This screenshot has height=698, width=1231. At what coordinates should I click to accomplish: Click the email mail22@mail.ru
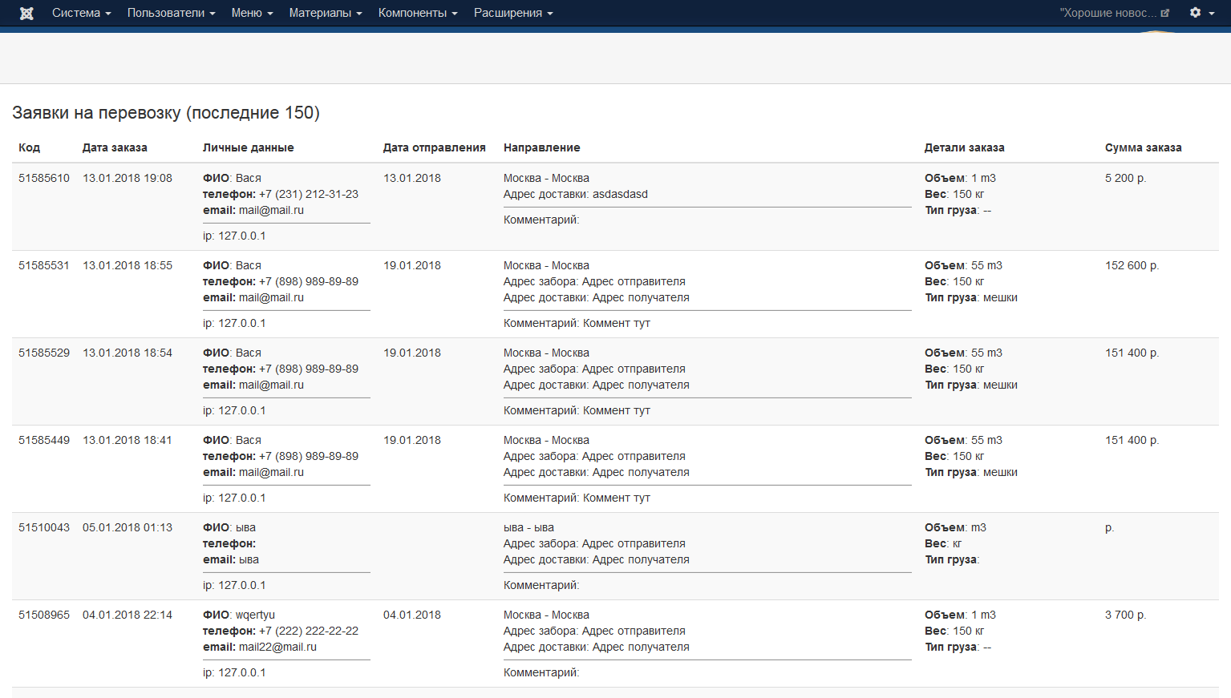(x=277, y=647)
